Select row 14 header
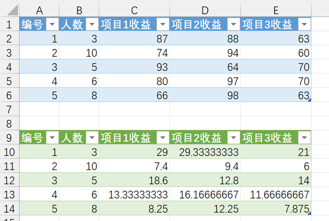The height and width of the screenshot is (221, 329). (9, 208)
